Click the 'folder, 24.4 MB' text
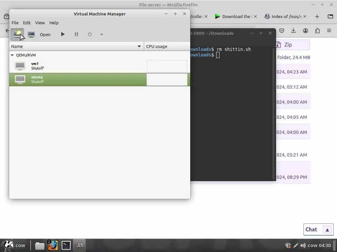The height and width of the screenshot is (252, 337). [x=294, y=57]
